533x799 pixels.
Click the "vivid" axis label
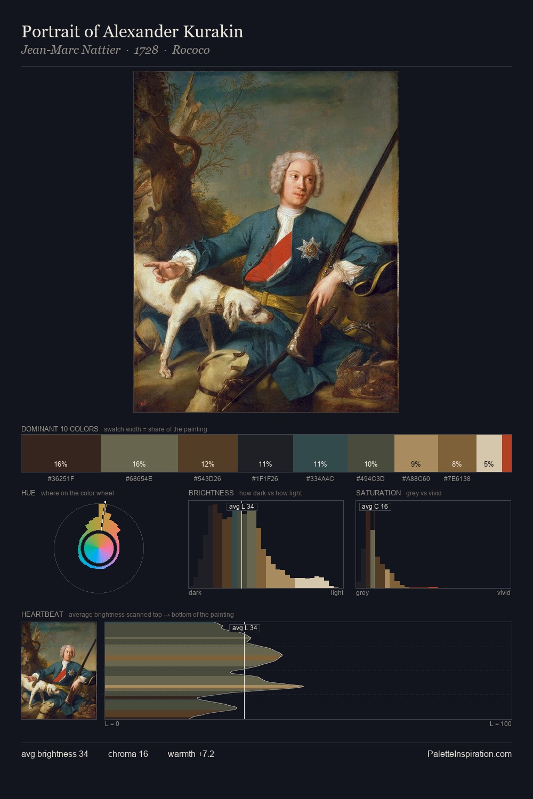504,593
